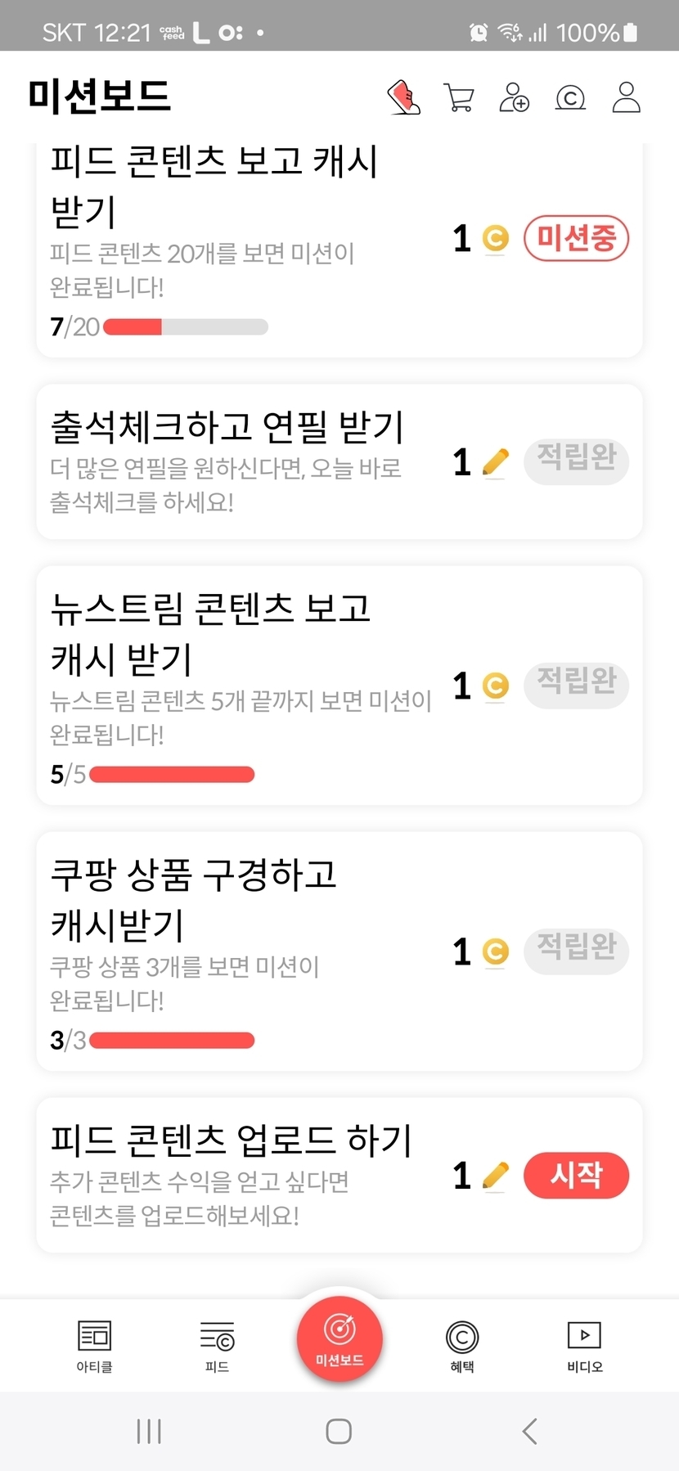
Task: Open the profile icon
Action: (x=626, y=97)
